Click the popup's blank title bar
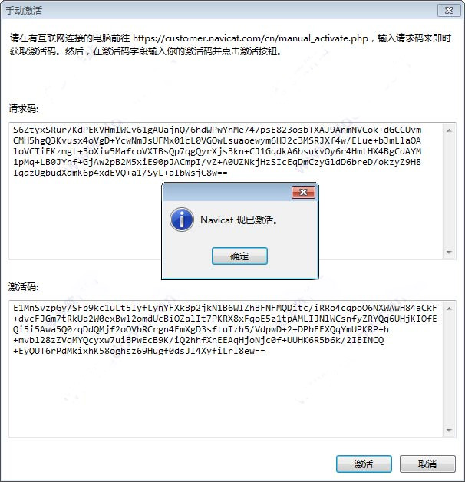 coord(227,192)
